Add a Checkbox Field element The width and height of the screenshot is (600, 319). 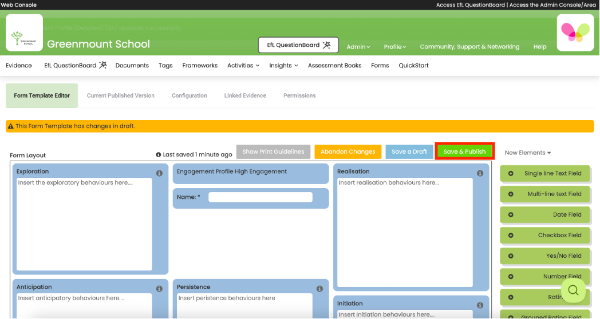545,236
